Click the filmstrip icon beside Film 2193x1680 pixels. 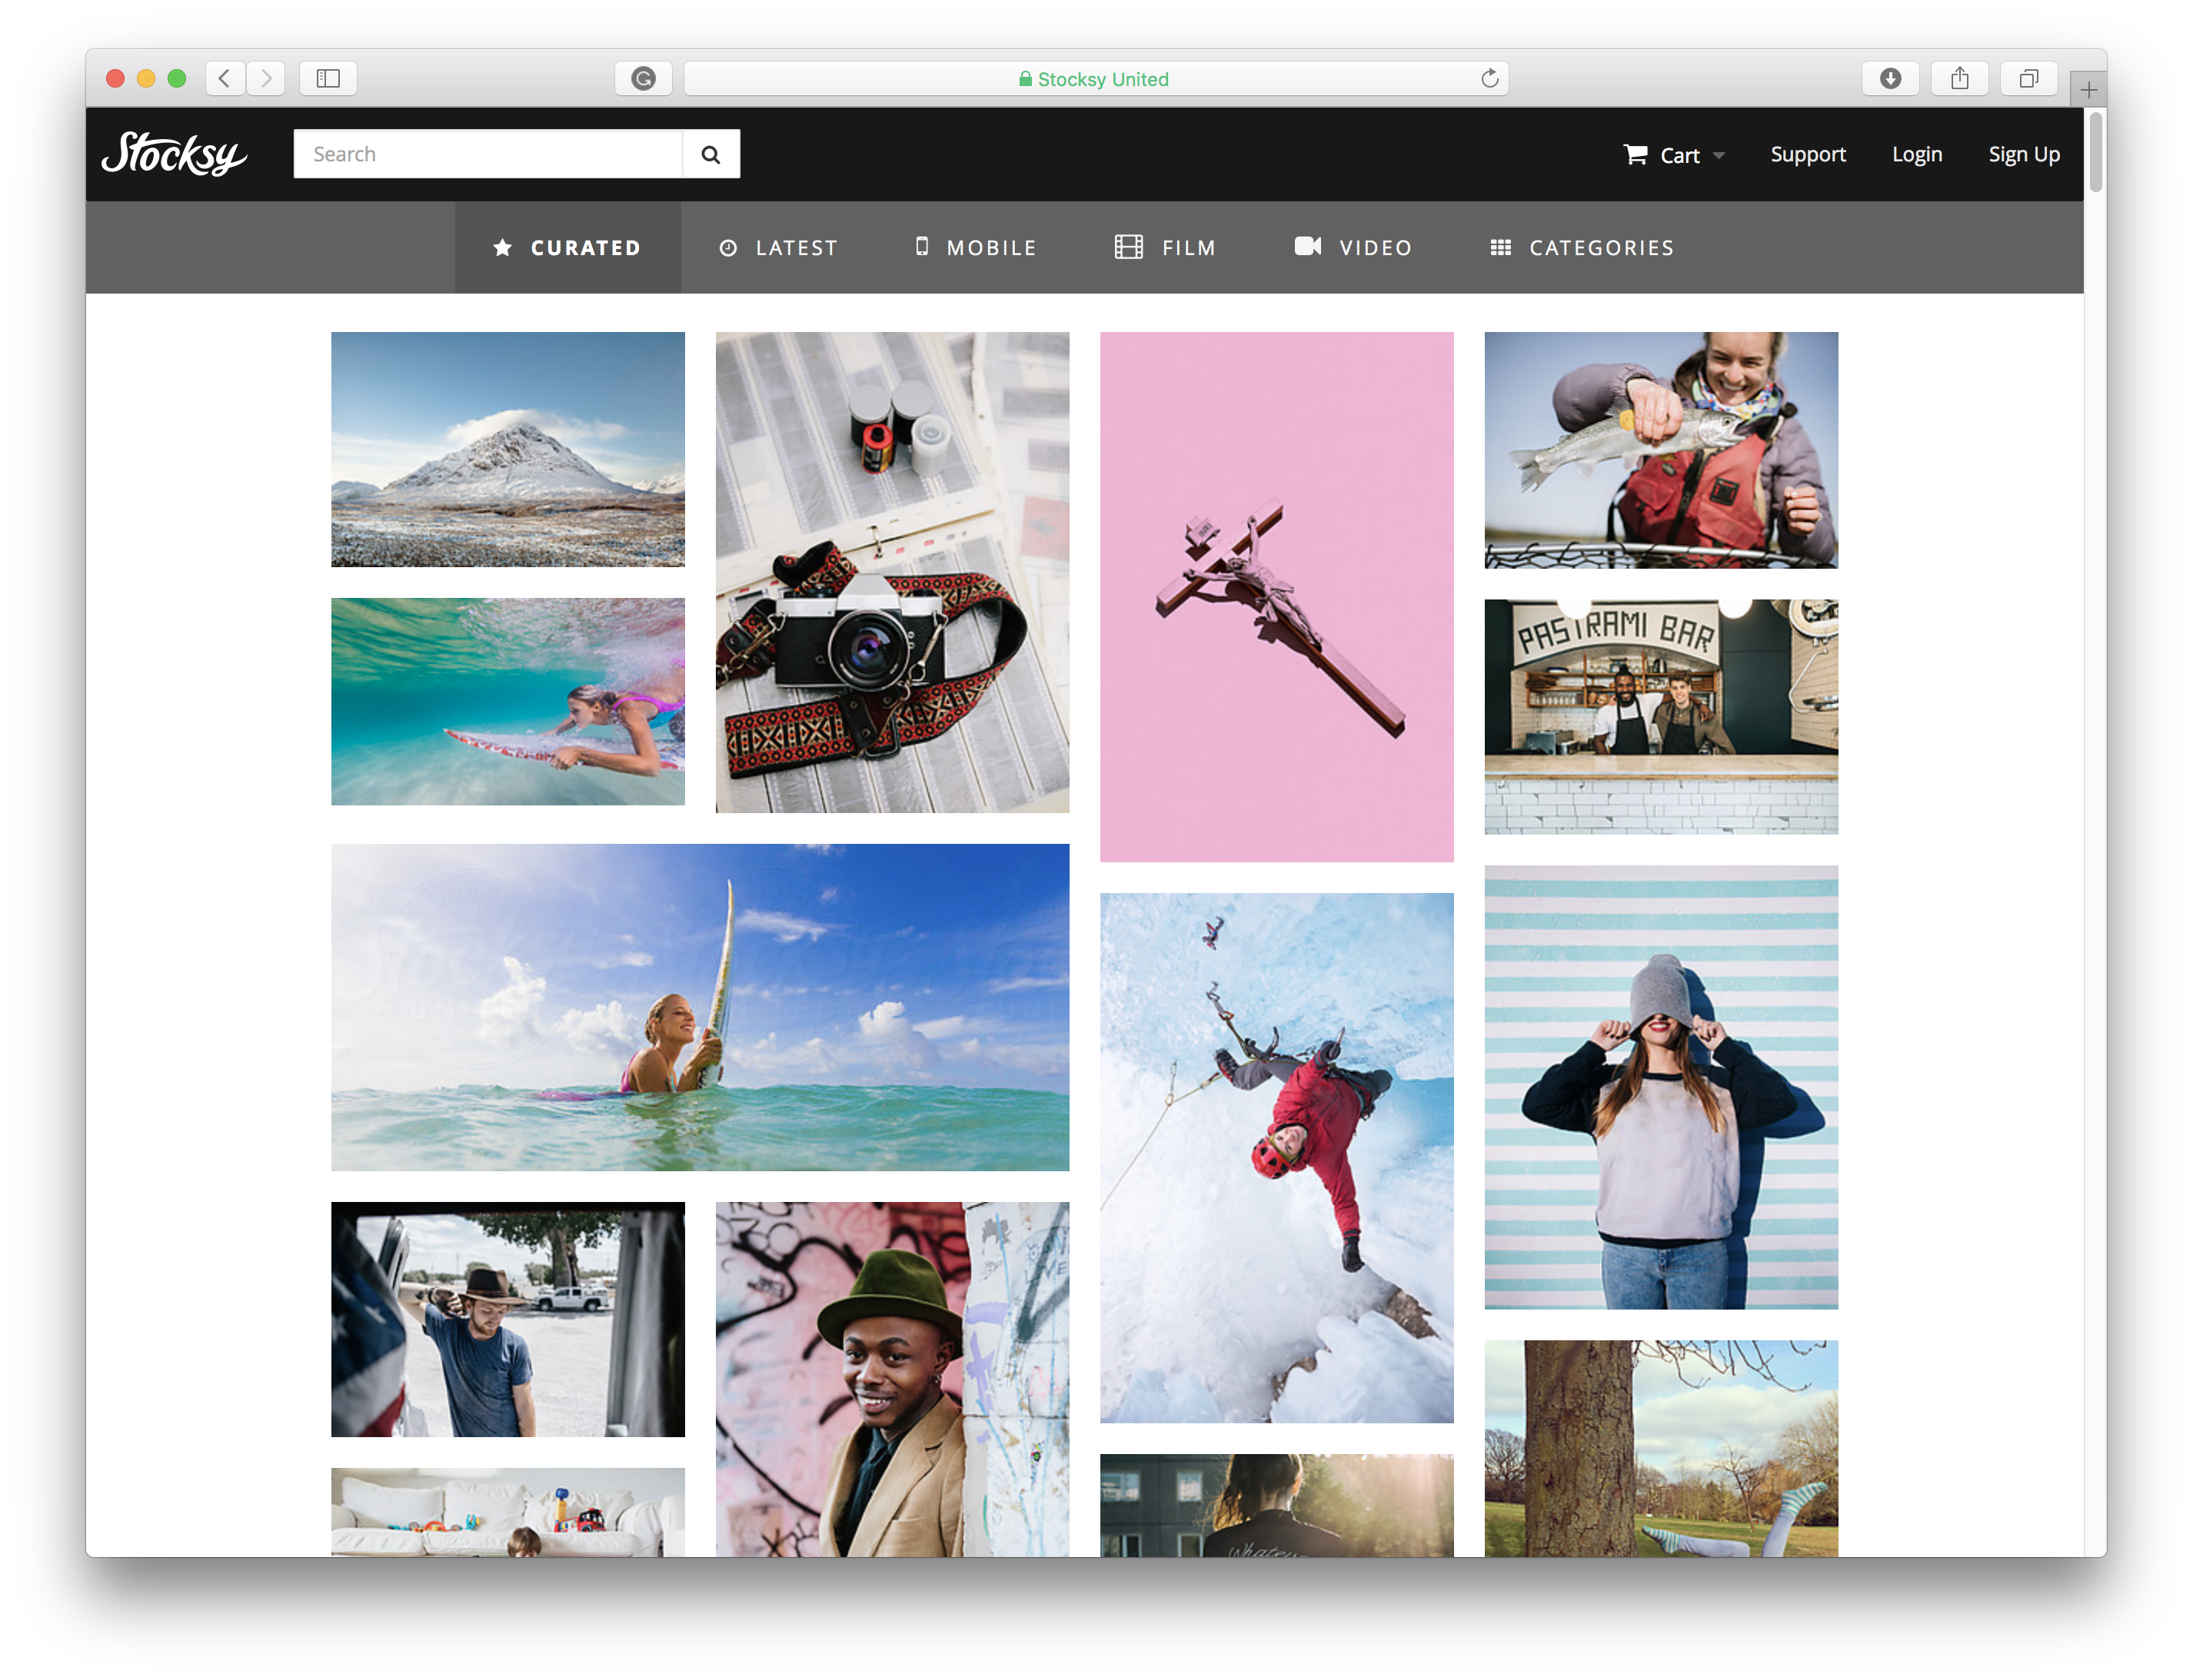click(1129, 247)
